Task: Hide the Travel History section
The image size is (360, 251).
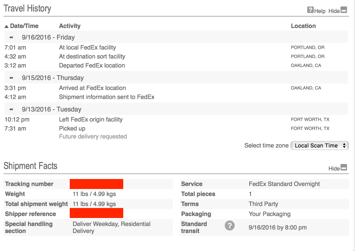Action: point(334,11)
